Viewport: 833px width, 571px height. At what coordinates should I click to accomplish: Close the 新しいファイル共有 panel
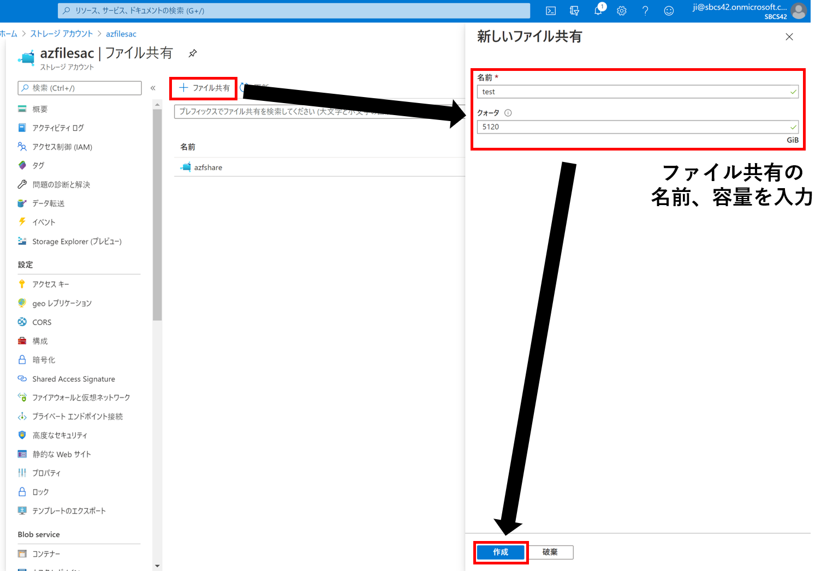[x=789, y=37]
